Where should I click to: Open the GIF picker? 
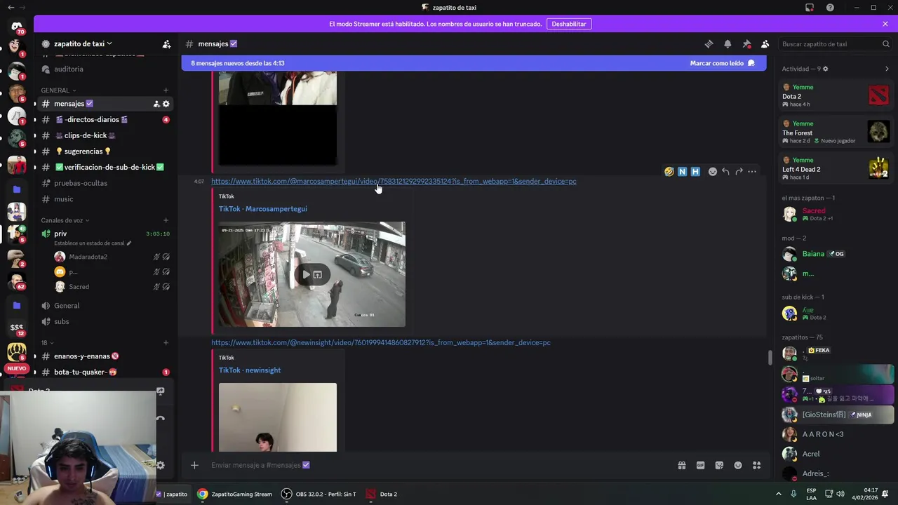700,465
